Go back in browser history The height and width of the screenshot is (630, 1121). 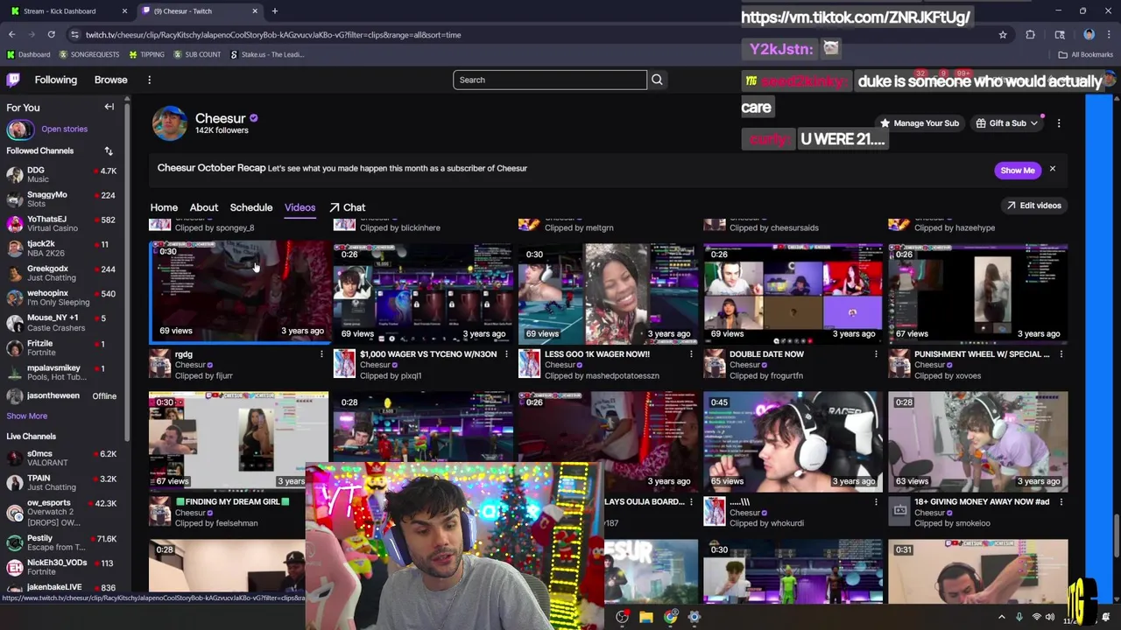coord(11,35)
